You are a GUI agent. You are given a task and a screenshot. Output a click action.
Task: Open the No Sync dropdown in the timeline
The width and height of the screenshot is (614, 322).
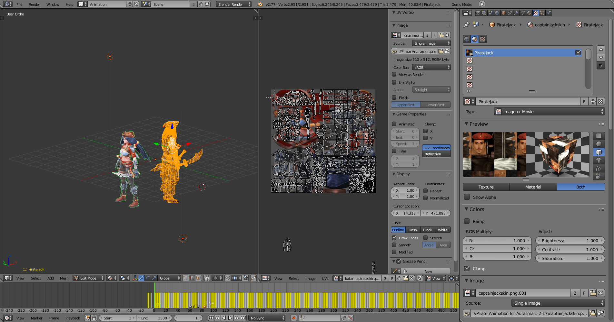[267, 318]
